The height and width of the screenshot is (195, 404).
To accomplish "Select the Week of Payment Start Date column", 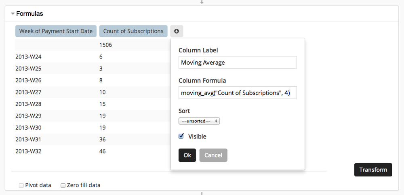I will pyautogui.click(x=56, y=31).
